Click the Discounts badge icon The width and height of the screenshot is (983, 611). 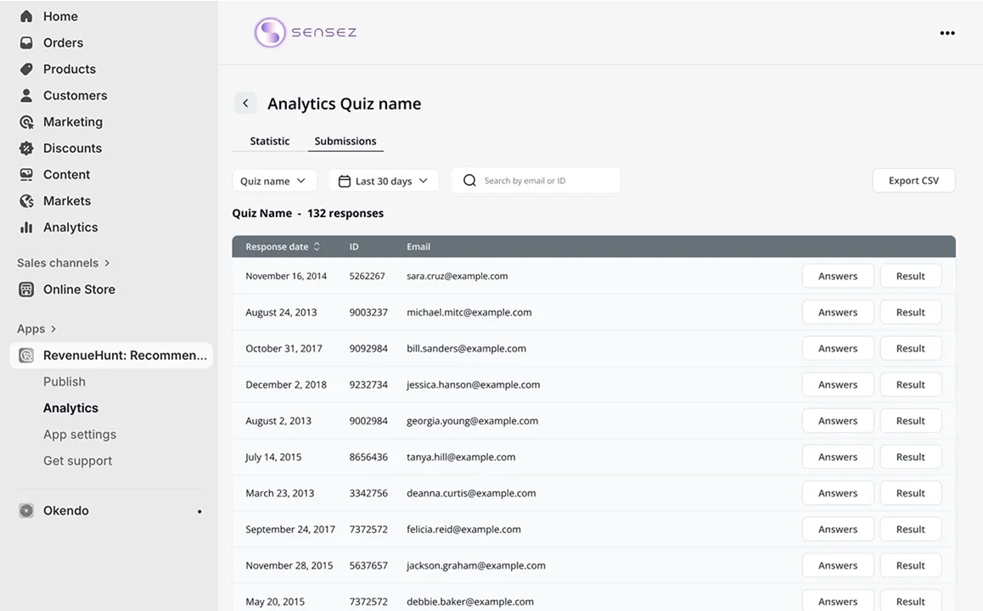[x=26, y=148]
